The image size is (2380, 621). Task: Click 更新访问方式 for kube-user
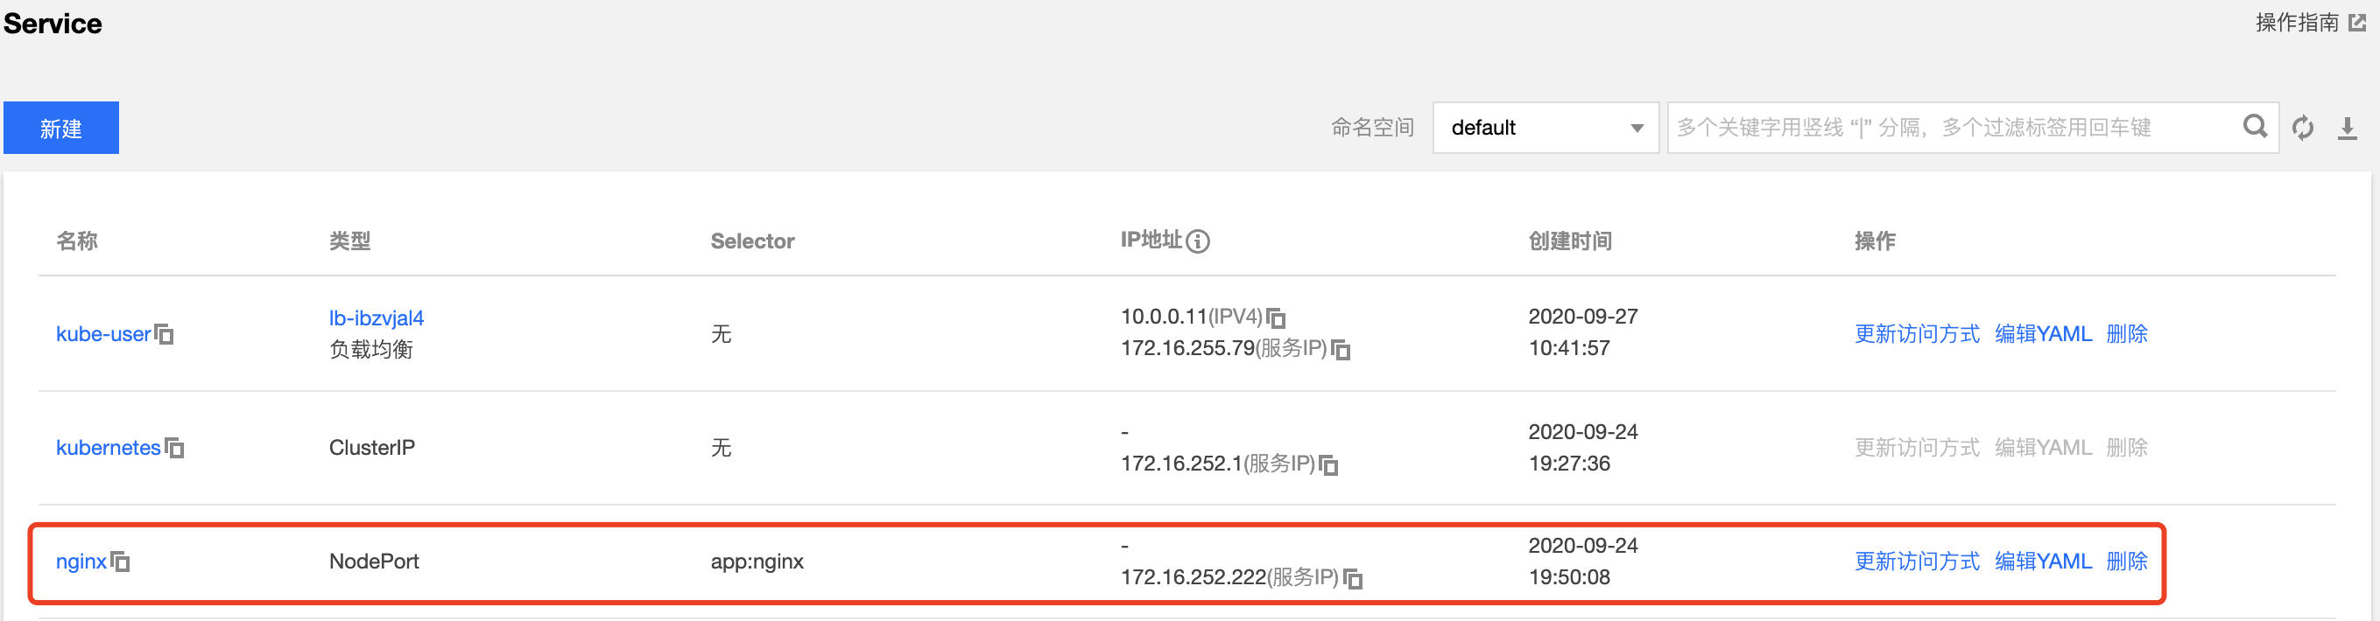click(x=1917, y=334)
